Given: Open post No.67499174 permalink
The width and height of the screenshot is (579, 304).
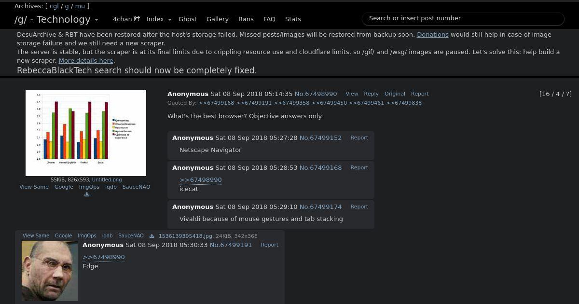Looking at the screenshot, I should [x=320, y=207].
